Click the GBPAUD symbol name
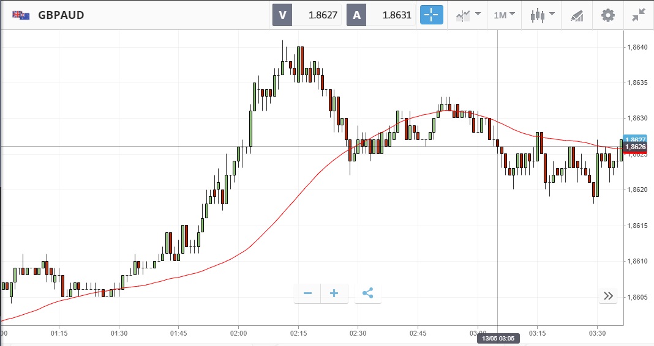 tap(61, 15)
